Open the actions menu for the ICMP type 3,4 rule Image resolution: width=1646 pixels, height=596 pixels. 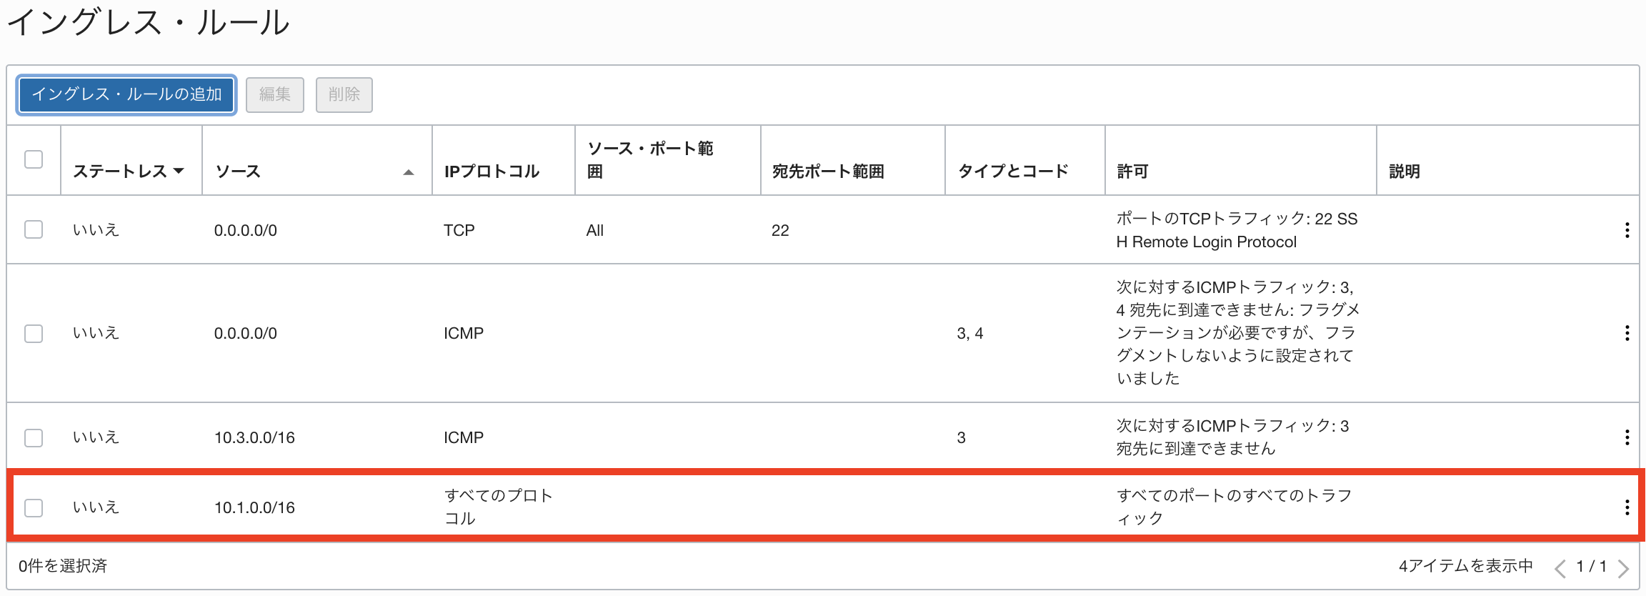pyautogui.click(x=1627, y=333)
